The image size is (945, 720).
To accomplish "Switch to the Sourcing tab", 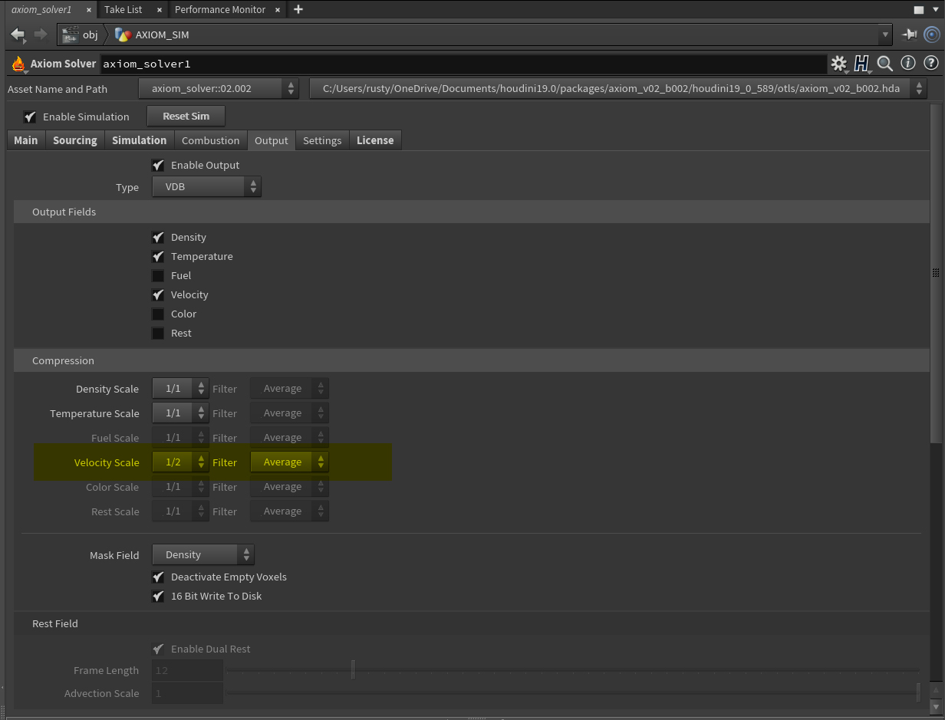I will (x=75, y=140).
